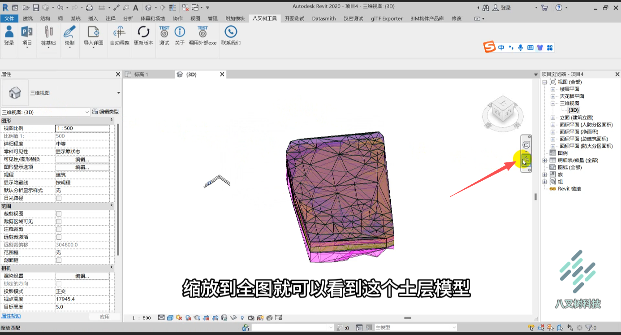Open the 属性帮助 link
621x335 pixels.
click(11, 316)
